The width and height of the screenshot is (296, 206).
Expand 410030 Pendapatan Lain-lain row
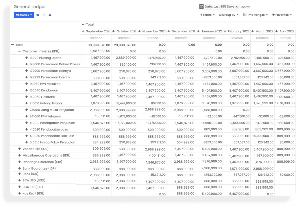(x=27, y=136)
